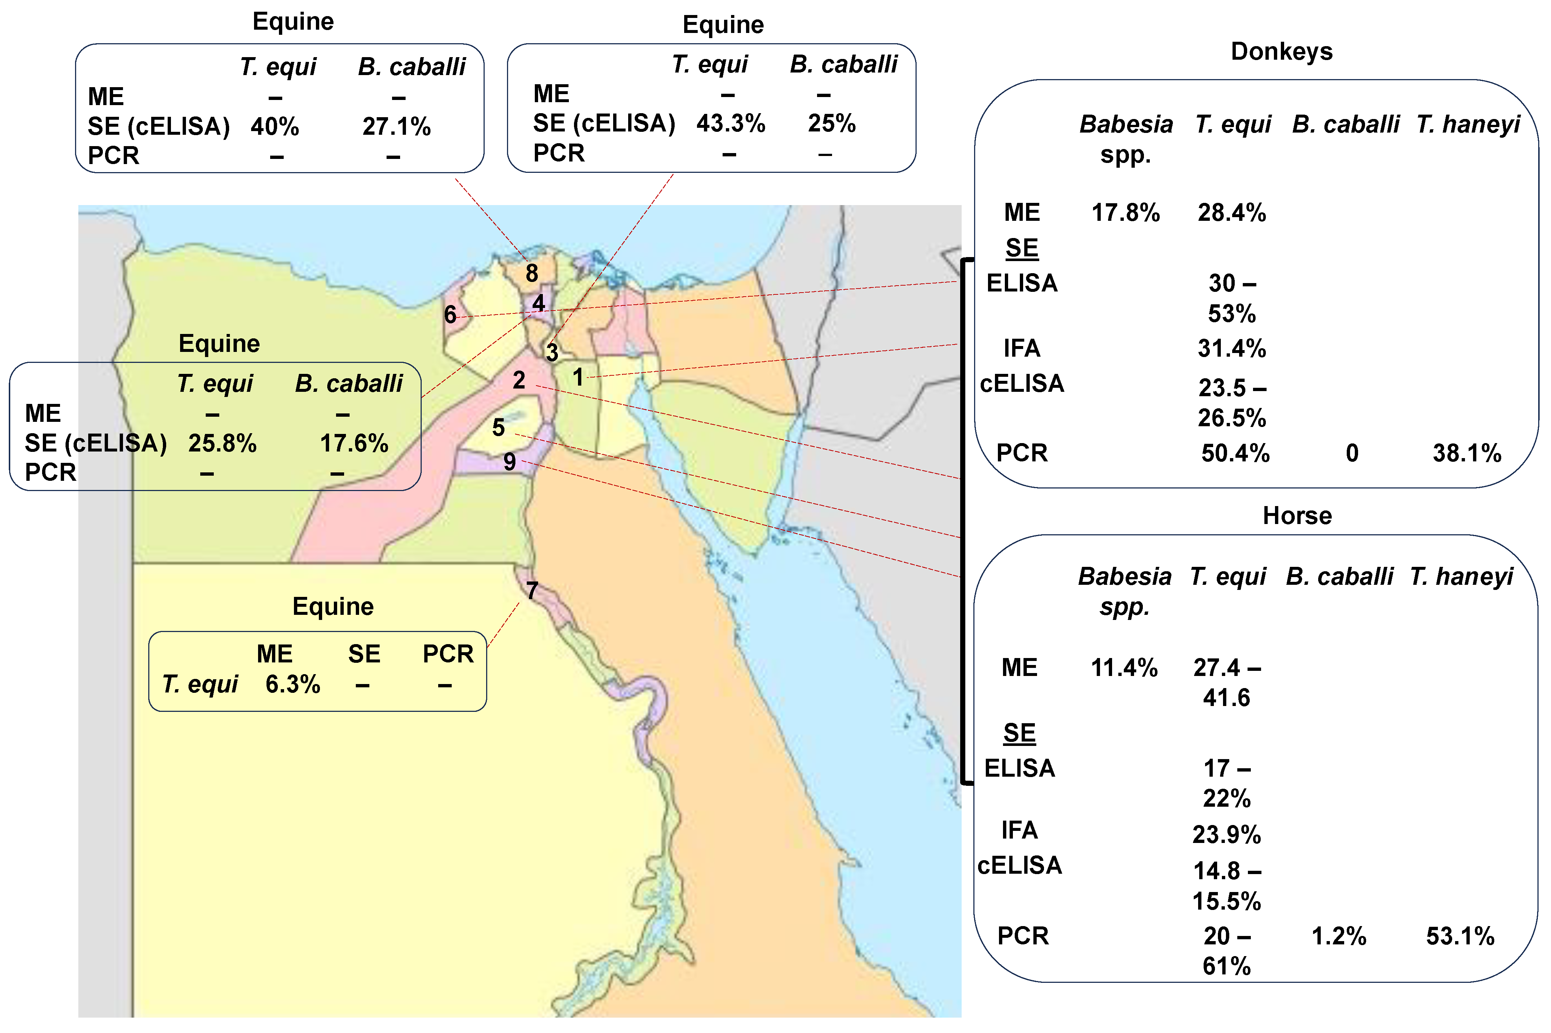Select map marker number 6
This screenshot has height=1033, width=1551.
coord(450,315)
